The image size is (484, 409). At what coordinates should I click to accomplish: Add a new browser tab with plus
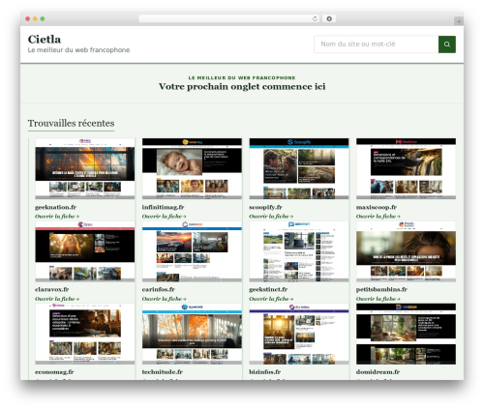click(459, 21)
